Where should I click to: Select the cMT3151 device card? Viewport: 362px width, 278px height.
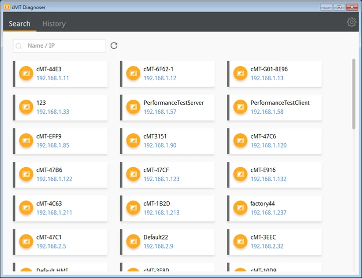click(167, 141)
